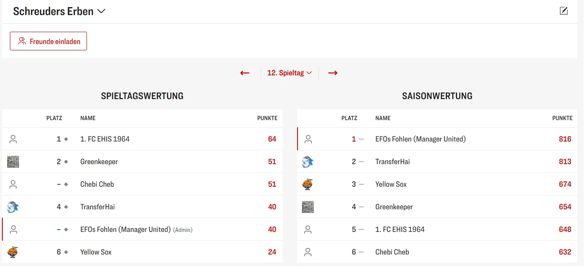Viewport: 584px width, 266px height.
Task: Click Greenkeeper avatar in Spieltagswertung
Action: click(x=13, y=162)
